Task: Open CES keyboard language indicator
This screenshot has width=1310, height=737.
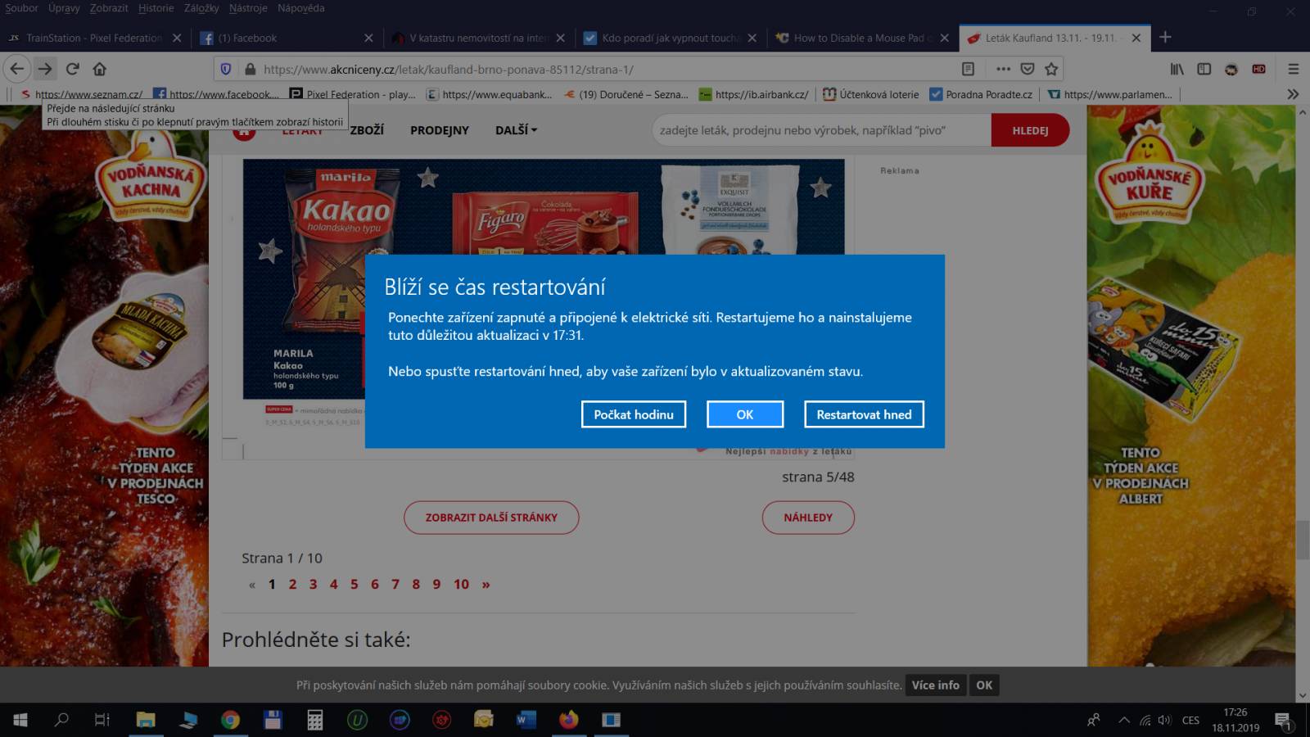Action: [1190, 721]
